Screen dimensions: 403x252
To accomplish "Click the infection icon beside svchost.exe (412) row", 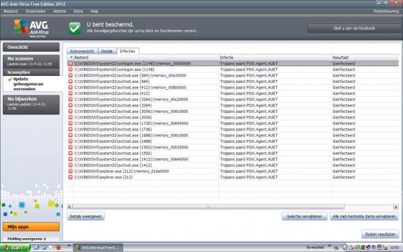I will 70,94.
